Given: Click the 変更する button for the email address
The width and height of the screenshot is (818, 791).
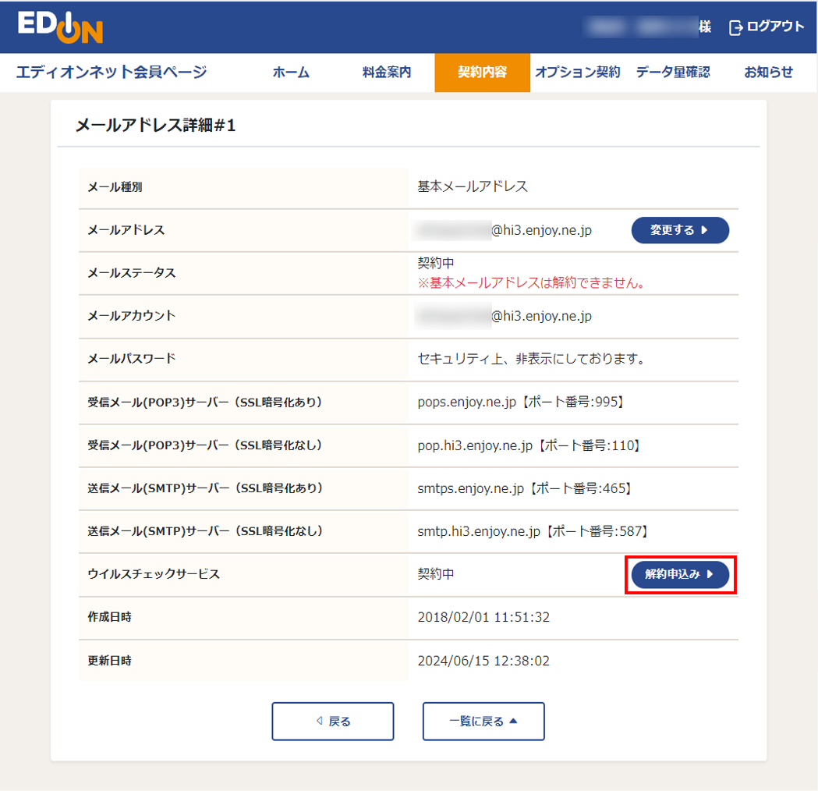Looking at the screenshot, I should (x=680, y=230).
